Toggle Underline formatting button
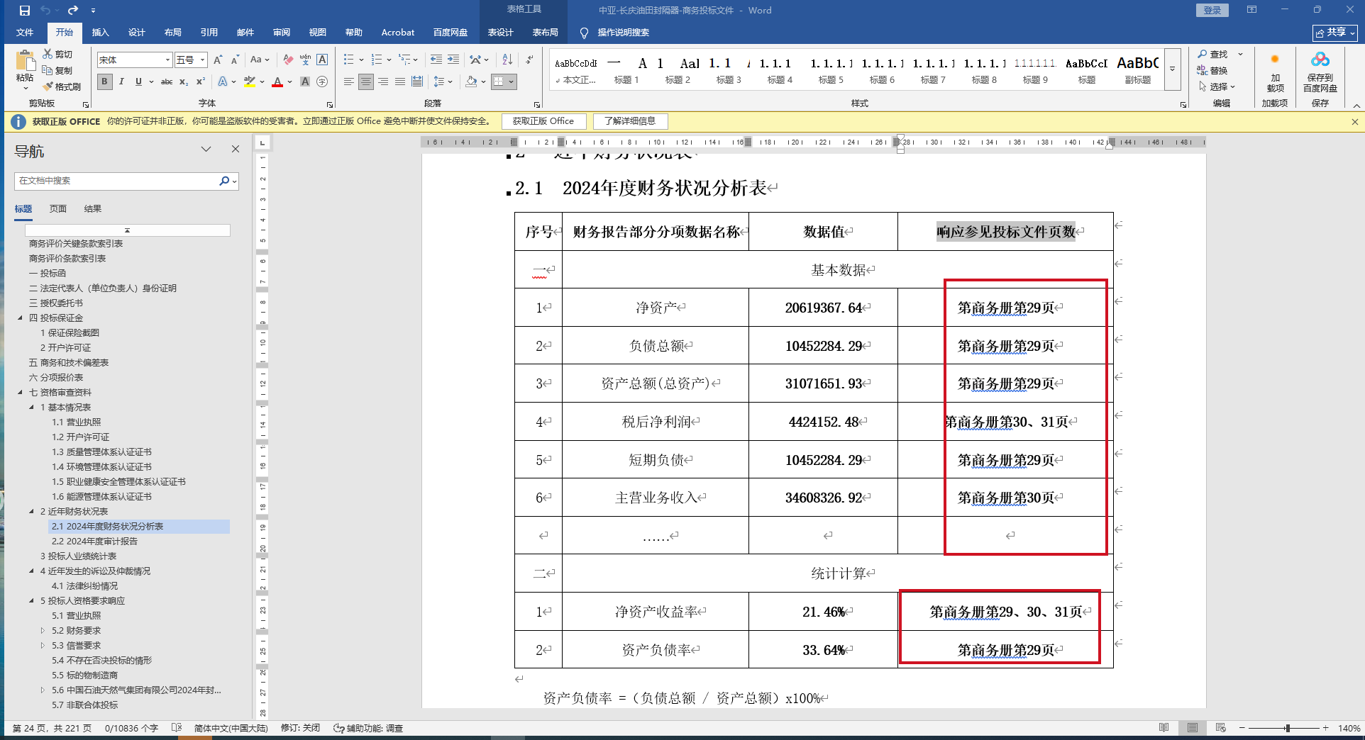This screenshot has width=1365, height=740. click(x=138, y=82)
